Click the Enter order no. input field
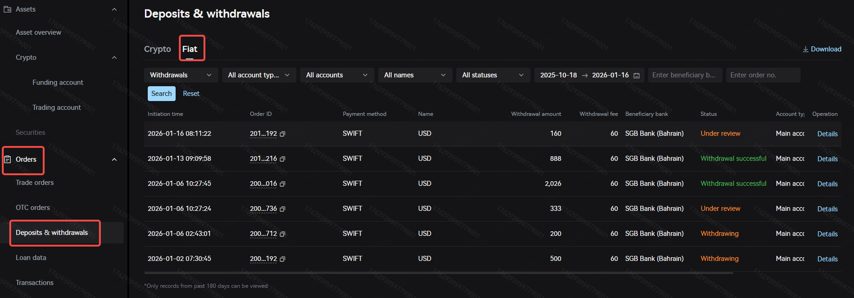The height and width of the screenshot is (298, 854). click(x=763, y=75)
